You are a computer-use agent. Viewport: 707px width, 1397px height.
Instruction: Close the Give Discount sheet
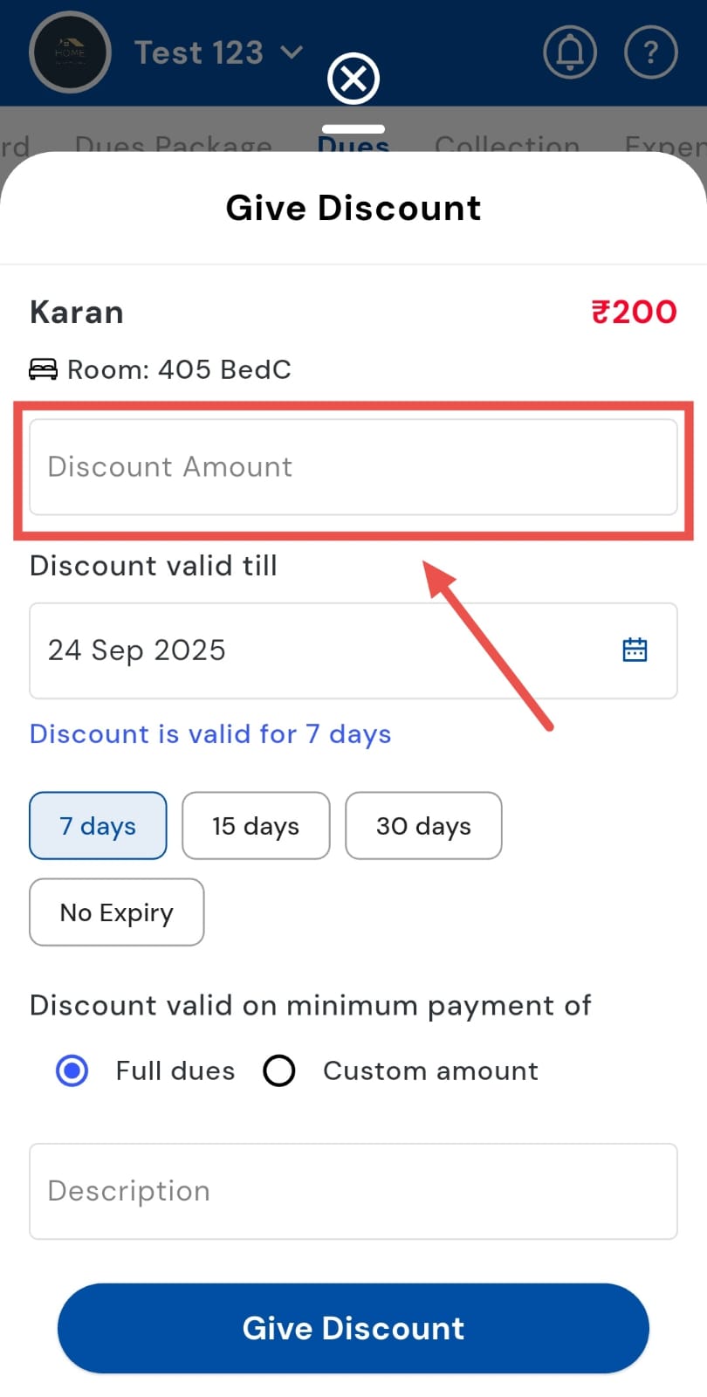coord(353,79)
